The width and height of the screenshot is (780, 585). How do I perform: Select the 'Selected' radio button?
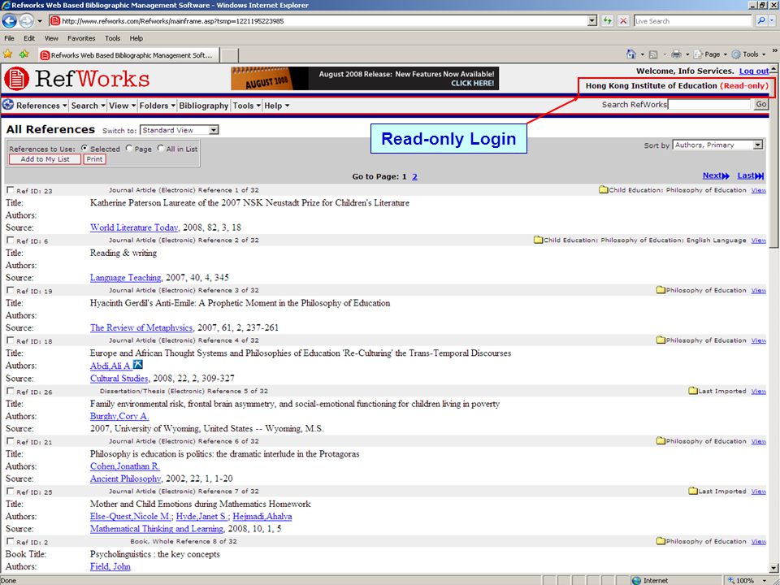tap(84, 148)
